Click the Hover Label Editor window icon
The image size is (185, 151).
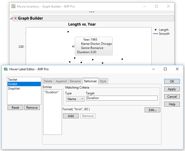[5, 69]
